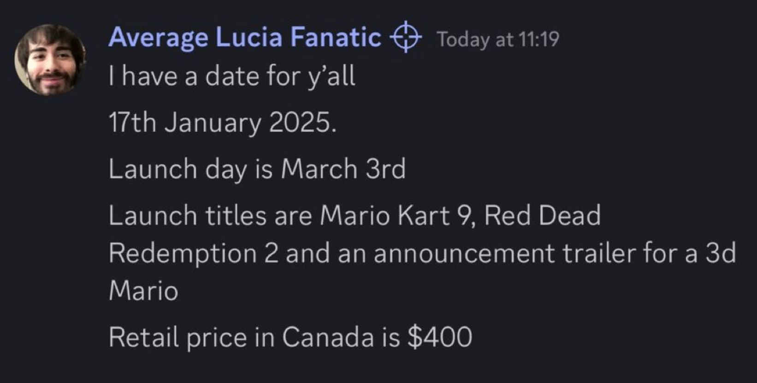
Task: Click the words "Retail price" in the message
Action: [177, 337]
